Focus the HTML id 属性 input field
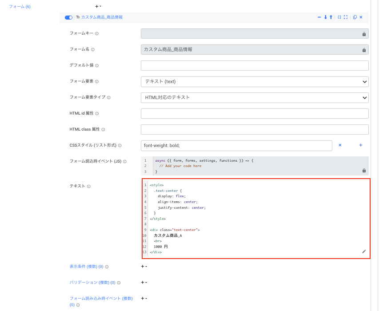 [255, 113]
